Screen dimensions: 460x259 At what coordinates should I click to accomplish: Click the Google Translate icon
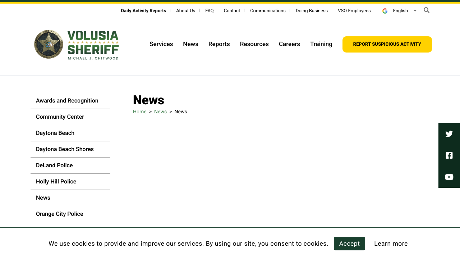pyautogui.click(x=385, y=11)
